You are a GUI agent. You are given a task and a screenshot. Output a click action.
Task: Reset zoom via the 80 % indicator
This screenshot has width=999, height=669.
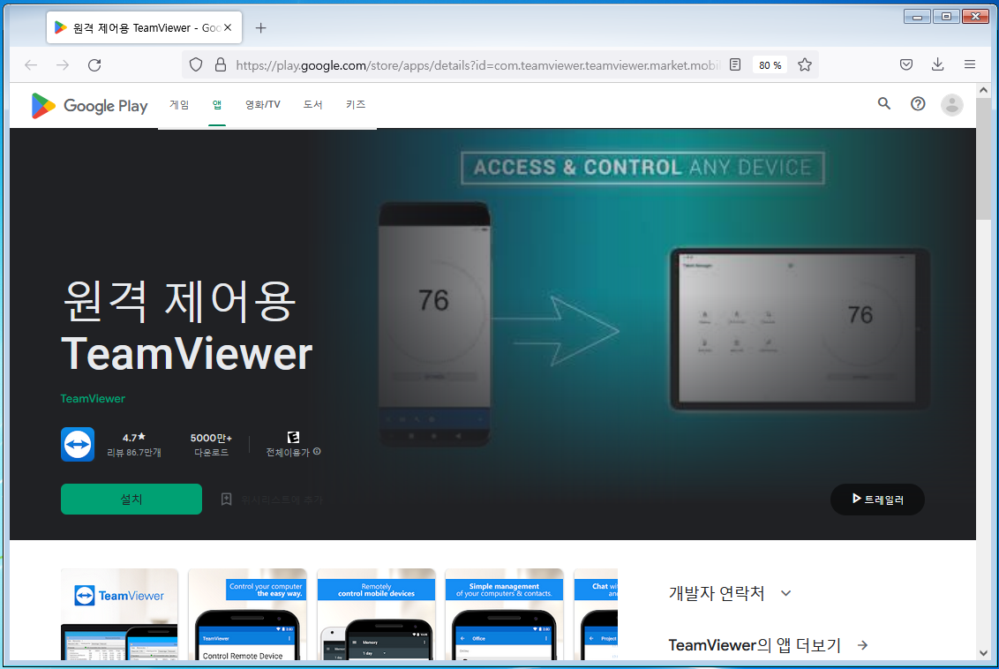tap(770, 65)
